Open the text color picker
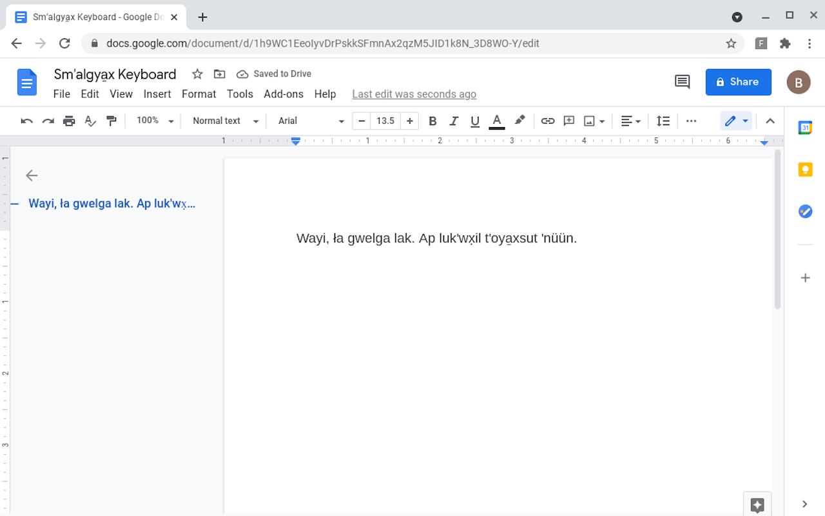The image size is (825, 516). click(496, 121)
